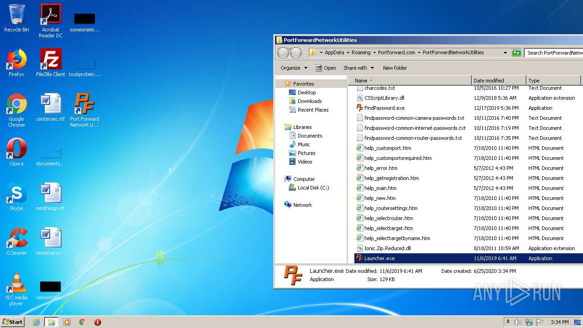Viewport: 583px width, 328px height.
Task: Open the Skype desktop shortcut
Action: click(x=16, y=197)
